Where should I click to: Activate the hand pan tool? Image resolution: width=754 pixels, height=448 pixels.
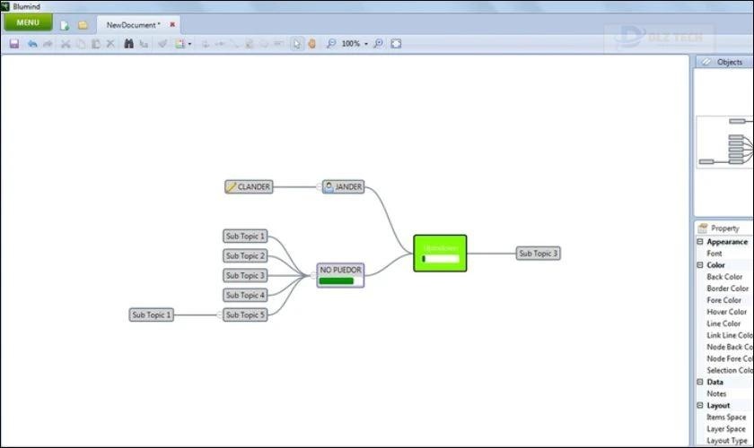[x=312, y=44]
